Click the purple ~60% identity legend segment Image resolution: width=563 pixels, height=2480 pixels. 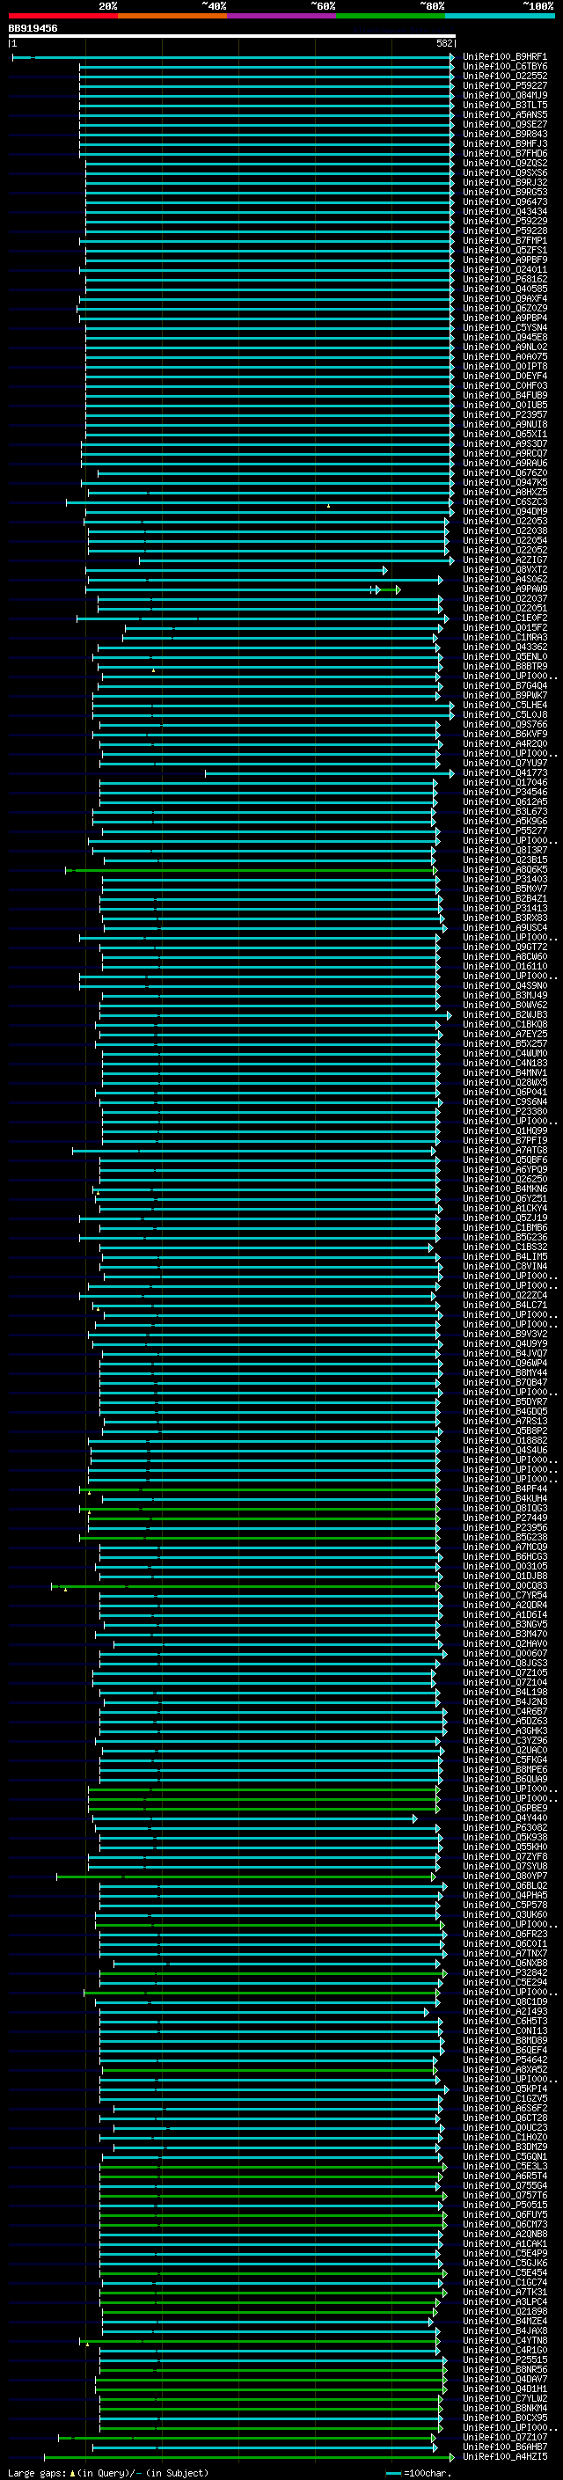pyautogui.click(x=282, y=16)
